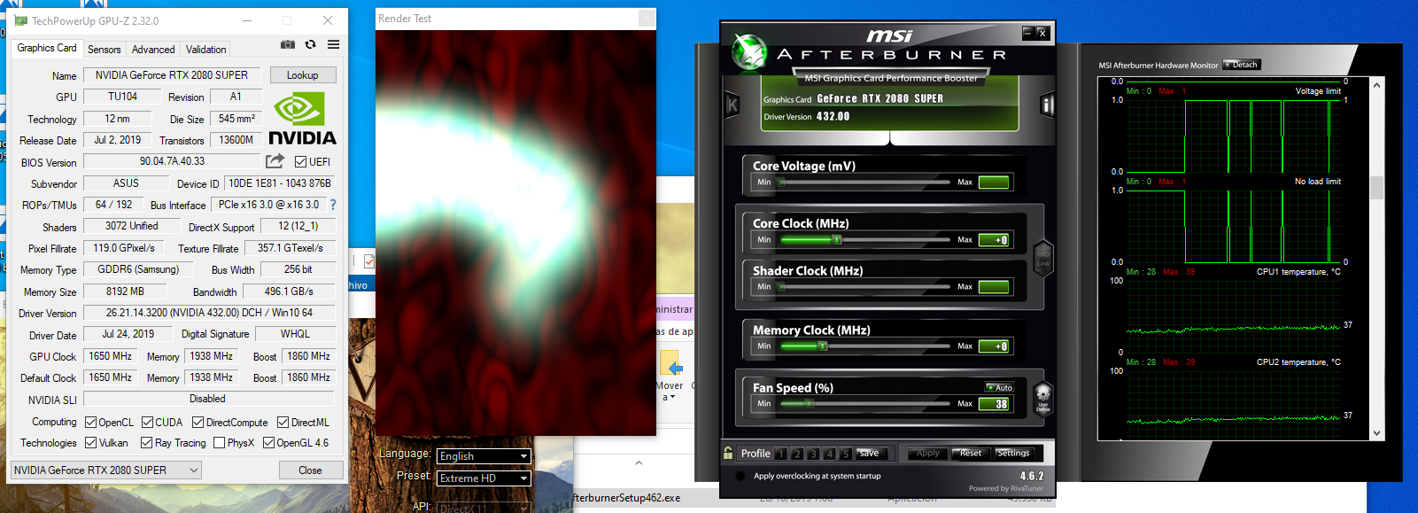Viewport: 1418px width, 513px height.
Task: Click the Bus Interface question mark icon
Action: pos(333,205)
